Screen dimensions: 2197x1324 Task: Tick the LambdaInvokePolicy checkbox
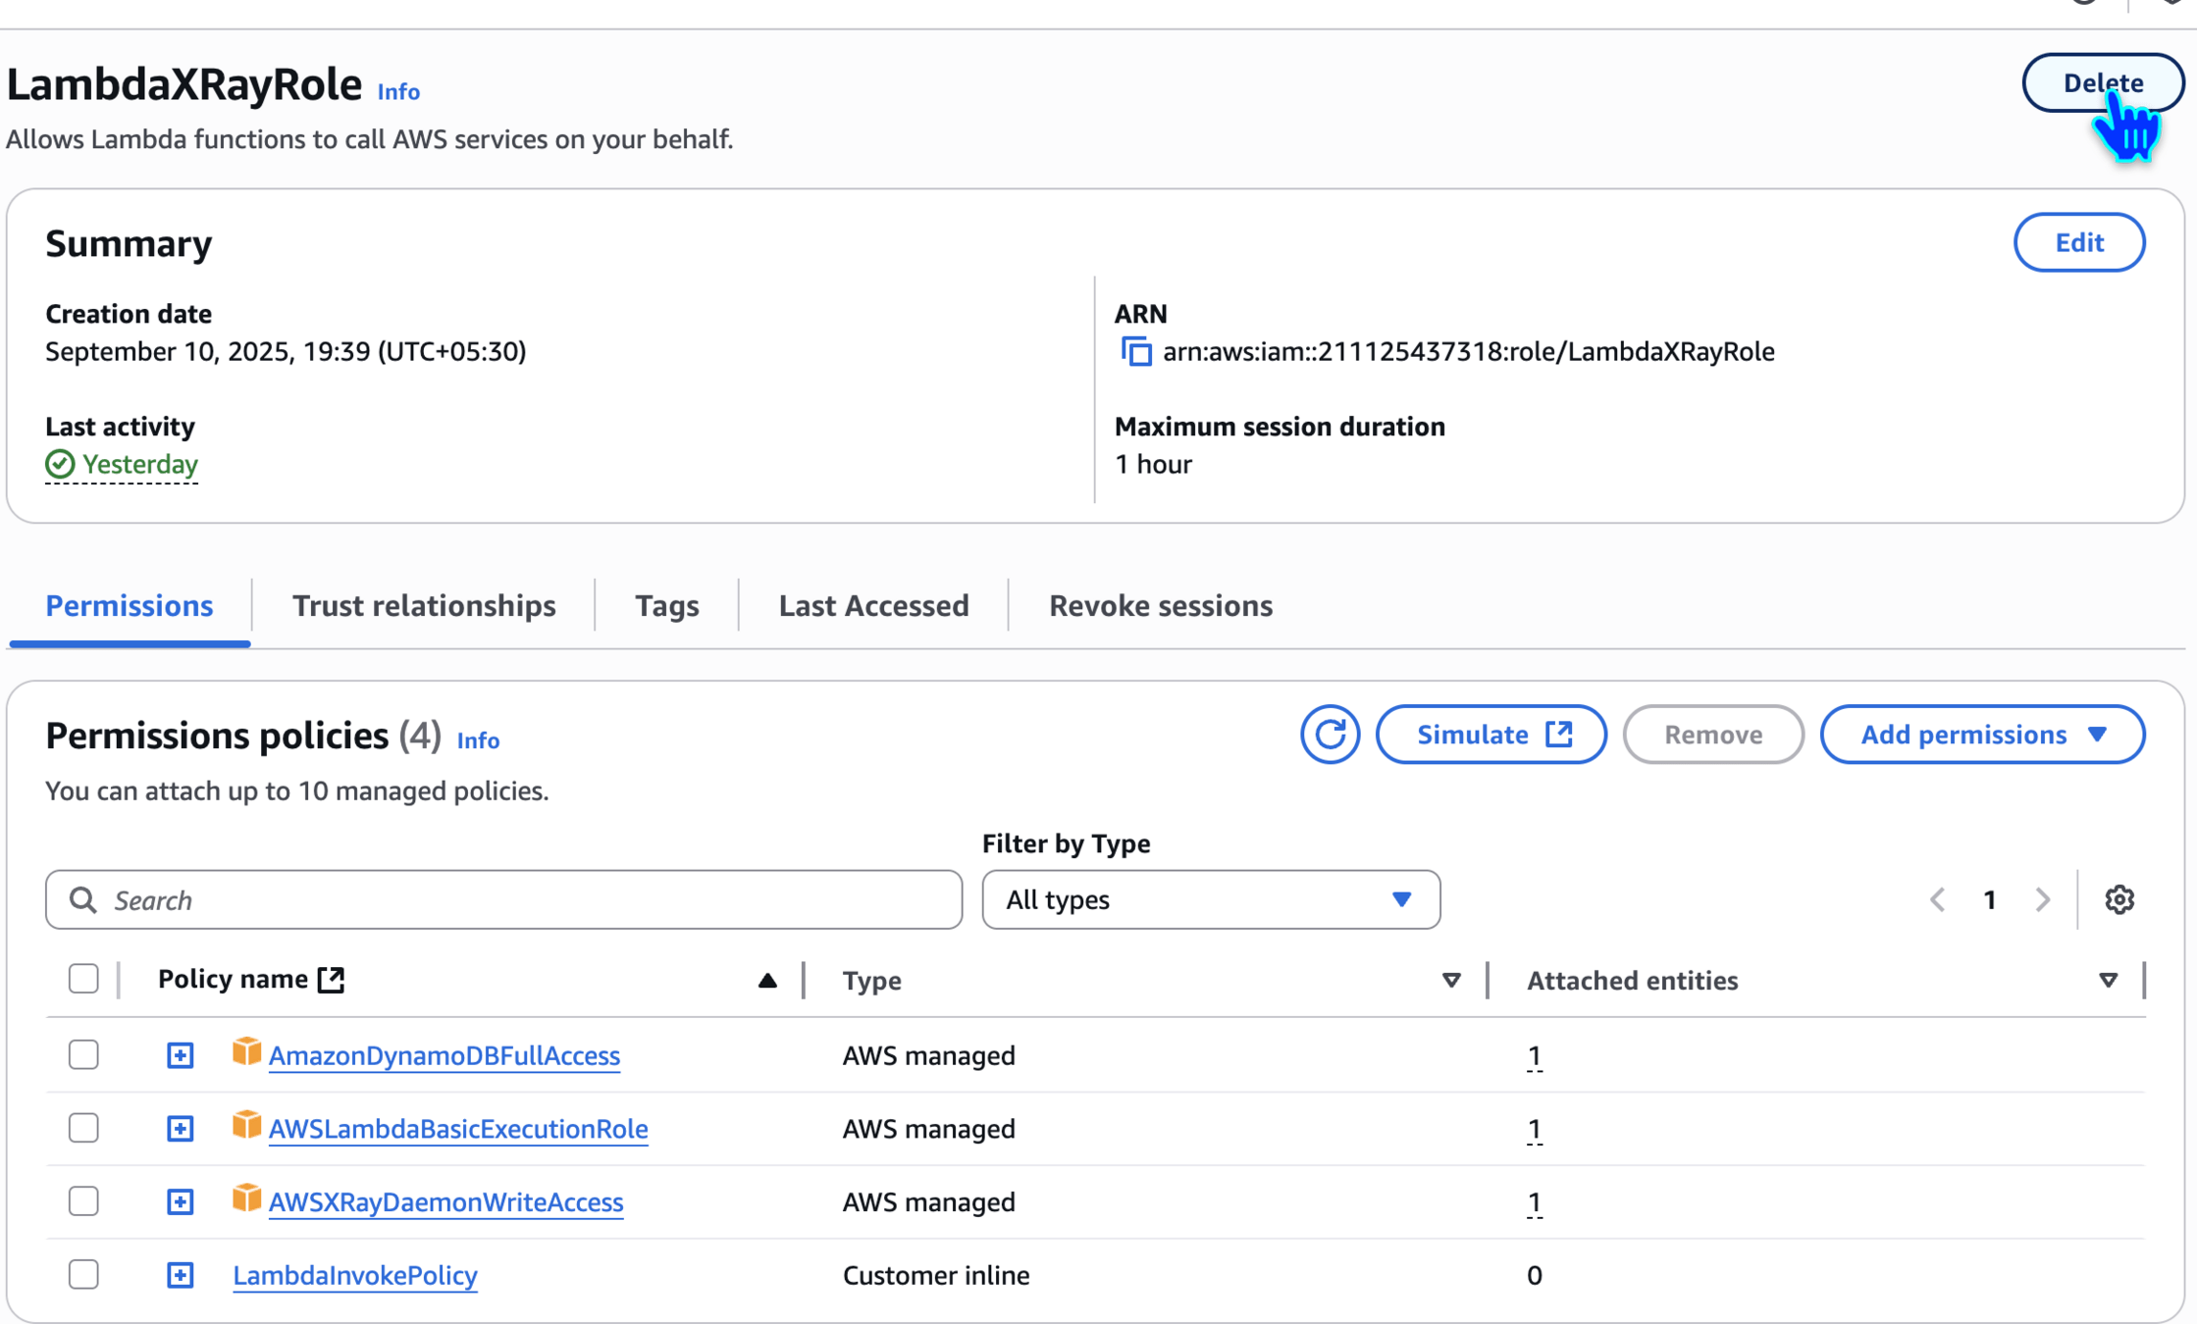point(83,1275)
